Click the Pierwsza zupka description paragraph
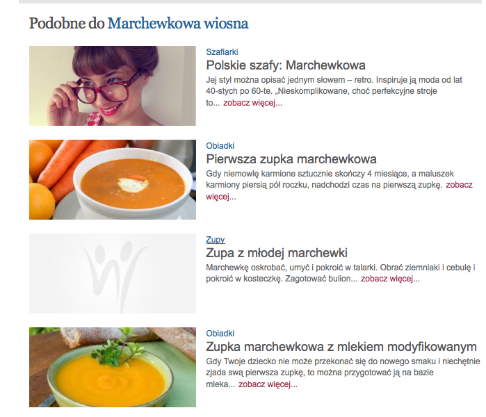This screenshot has height=417, width=486. pos(339,185)
